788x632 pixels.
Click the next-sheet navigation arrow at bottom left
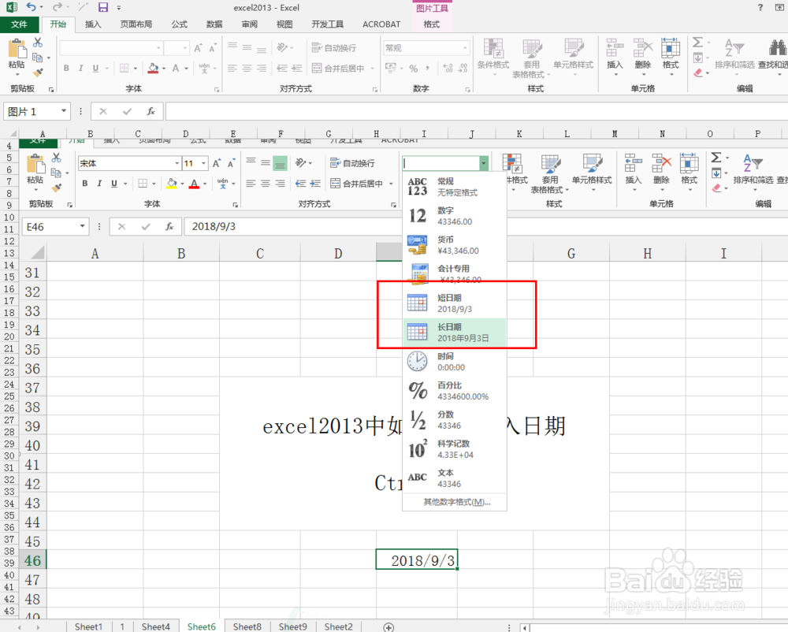coord(38,627)
